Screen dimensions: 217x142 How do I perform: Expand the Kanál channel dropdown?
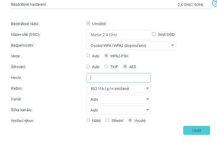[118, 99]
